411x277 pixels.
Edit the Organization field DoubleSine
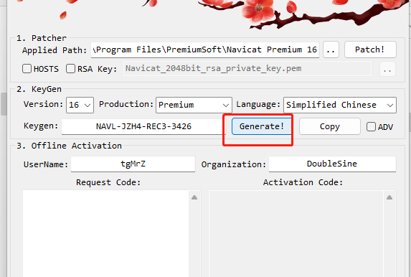(332, 164)
